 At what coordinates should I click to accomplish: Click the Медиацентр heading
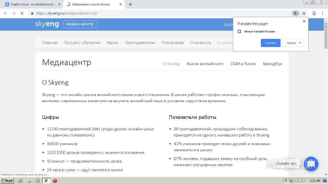click(x=67, y=62)
